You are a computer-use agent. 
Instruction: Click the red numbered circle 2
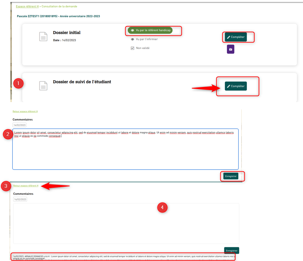(x=7, y=134)
